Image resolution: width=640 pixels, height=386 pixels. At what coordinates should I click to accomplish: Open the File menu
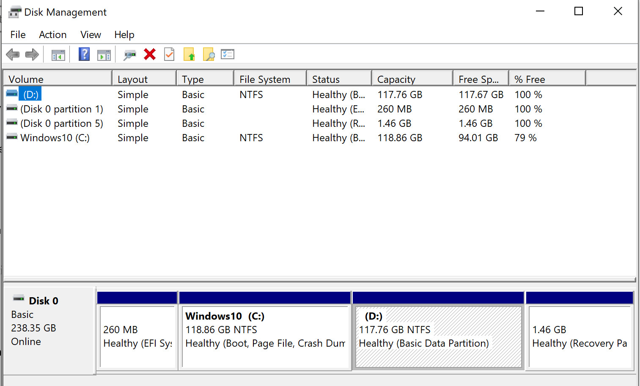(18, 35)
